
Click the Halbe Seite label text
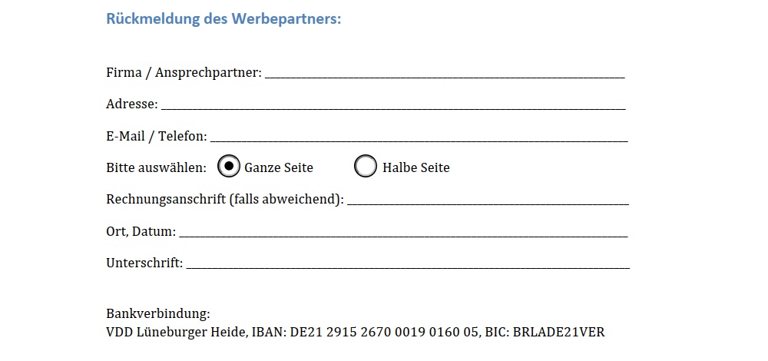[416, 167]
